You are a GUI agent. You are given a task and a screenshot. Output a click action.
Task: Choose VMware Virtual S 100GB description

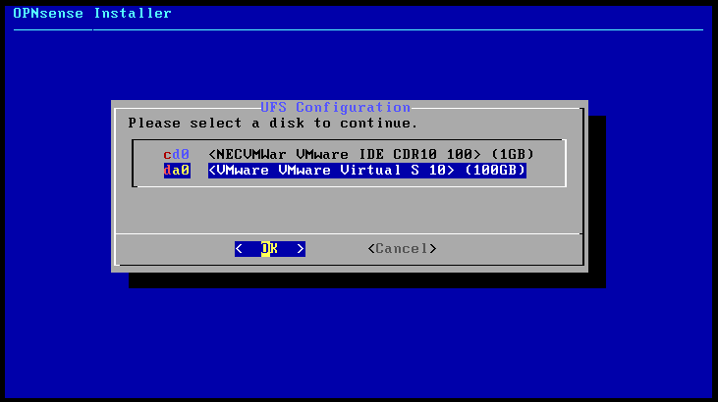(x=366, y=171)
